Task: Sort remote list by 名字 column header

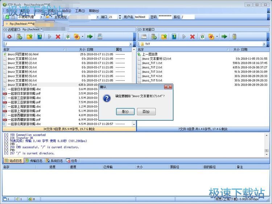Action: click(x=35, y=49)
